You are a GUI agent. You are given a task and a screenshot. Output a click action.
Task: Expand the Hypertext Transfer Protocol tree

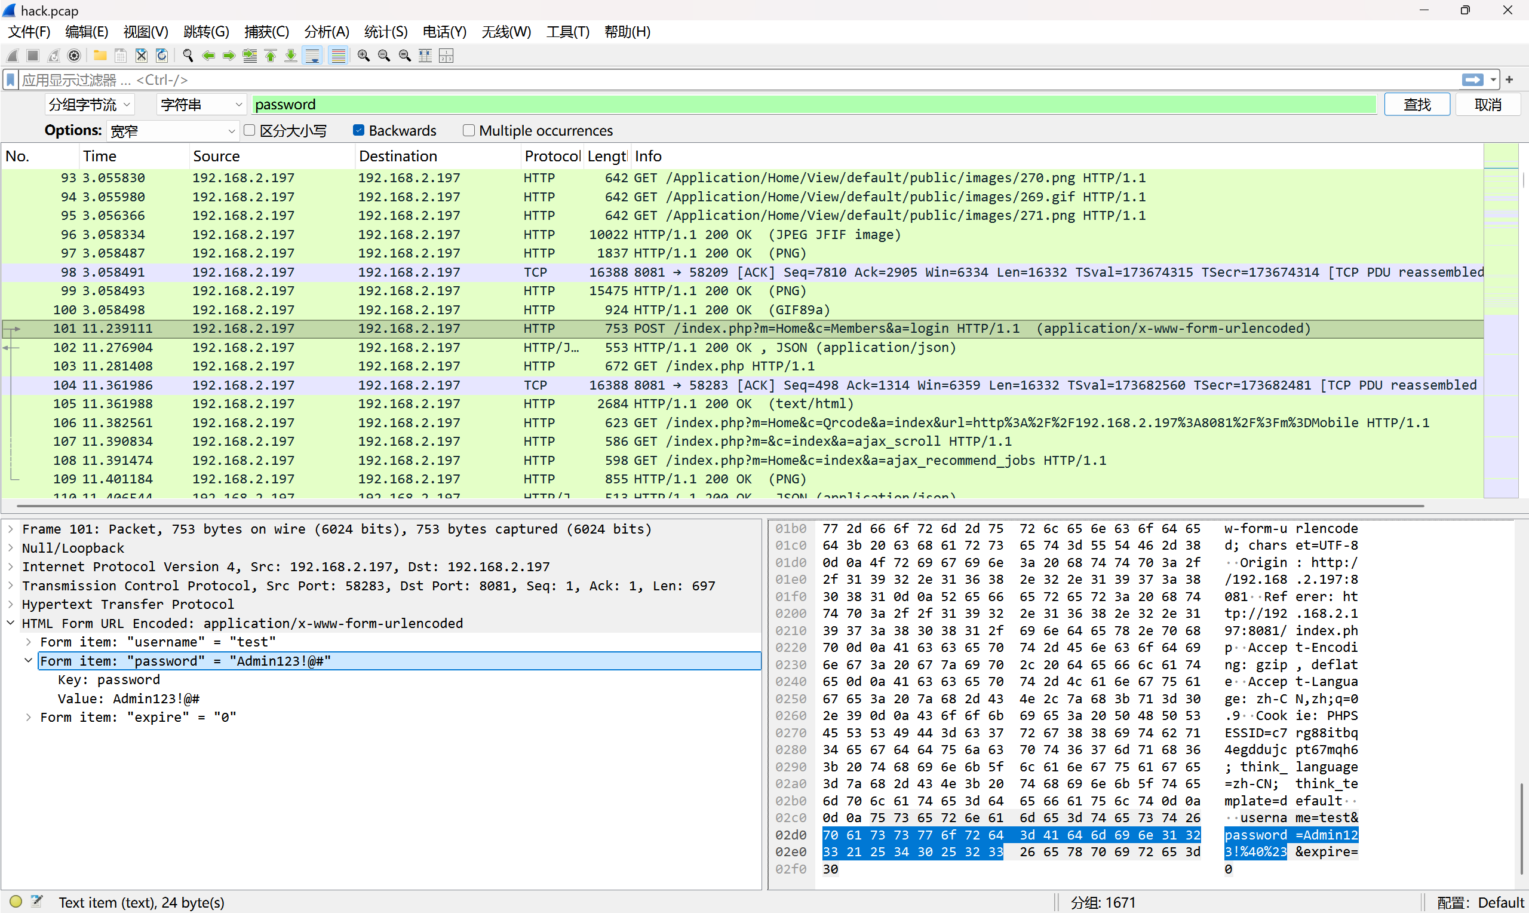pos(11,604)
